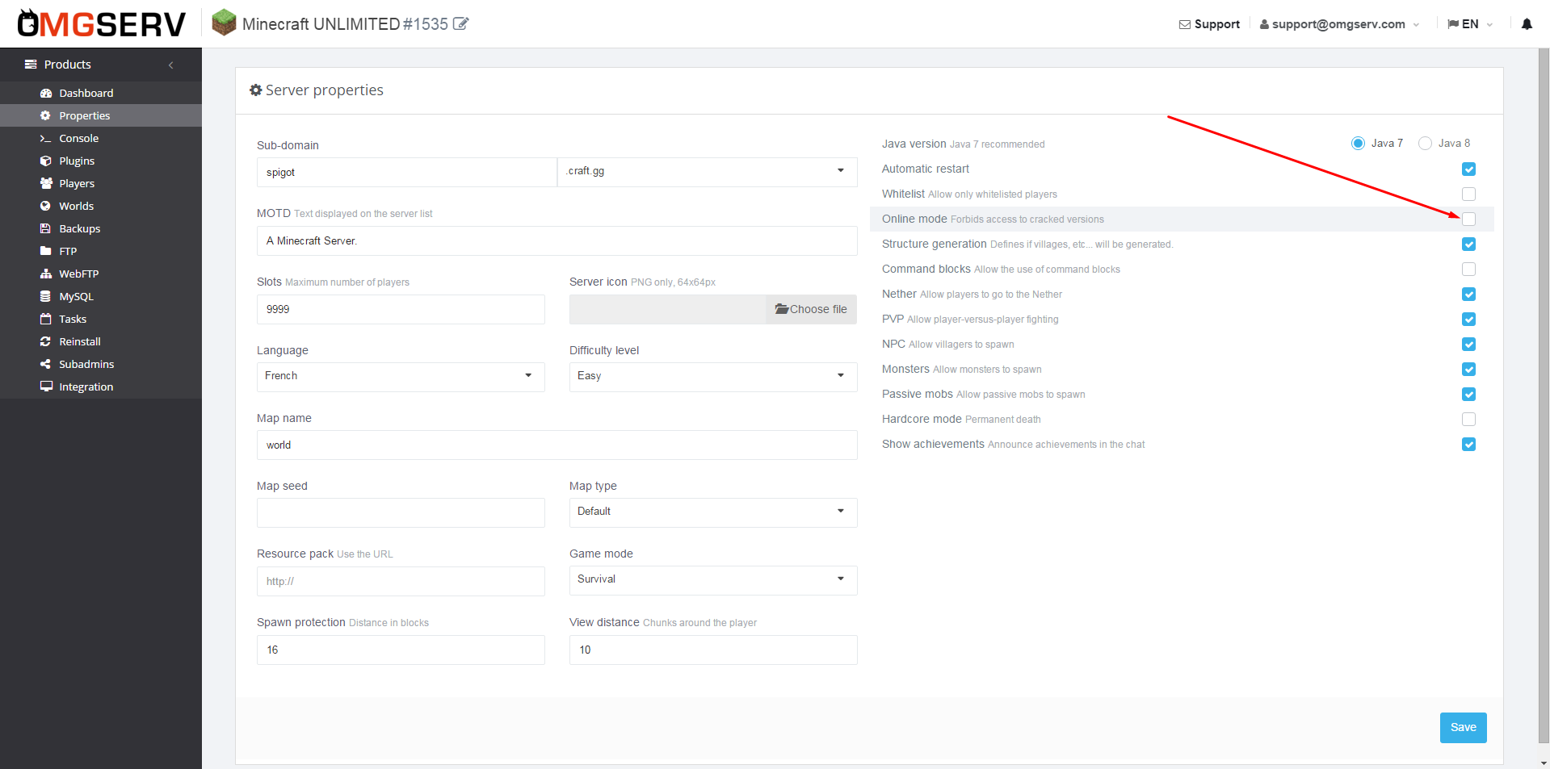Click the WebFTP sitemap icon
Screen dimensions: 1550x769
pos(46,274)
